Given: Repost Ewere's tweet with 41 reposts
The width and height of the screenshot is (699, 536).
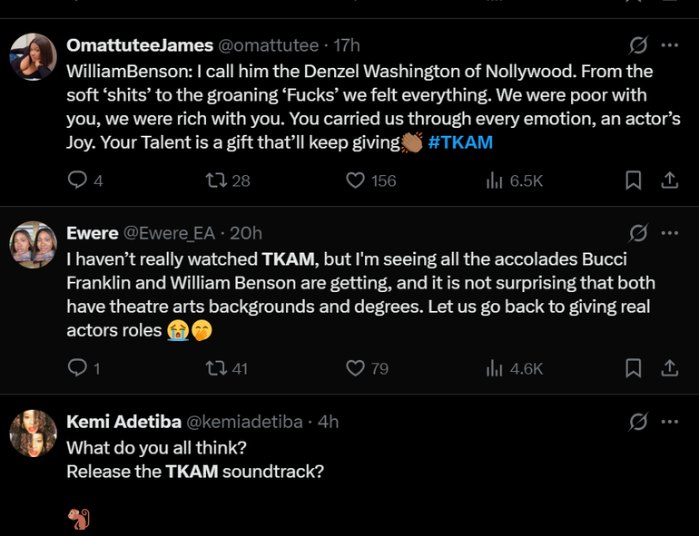Looking at the screenshot, I should (216, 368).
